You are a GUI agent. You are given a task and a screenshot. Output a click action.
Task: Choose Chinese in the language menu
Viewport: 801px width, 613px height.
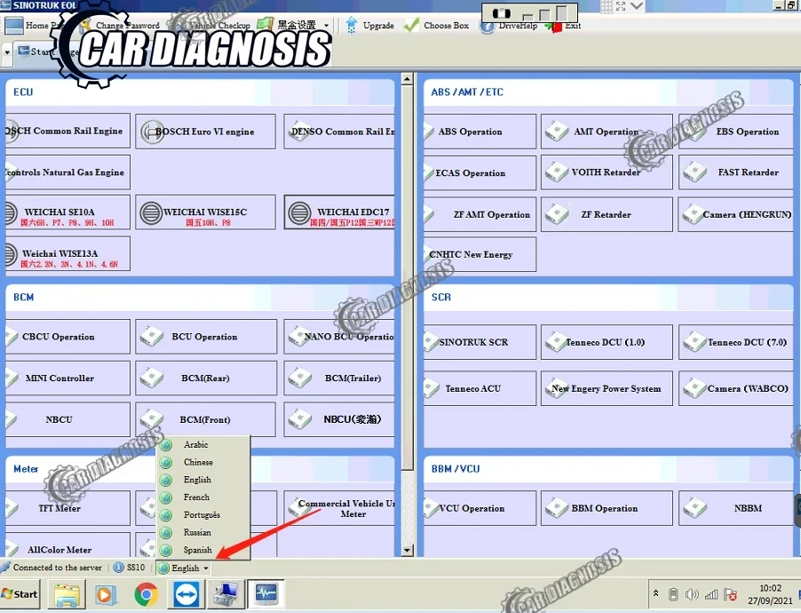(x=202, y=462)
